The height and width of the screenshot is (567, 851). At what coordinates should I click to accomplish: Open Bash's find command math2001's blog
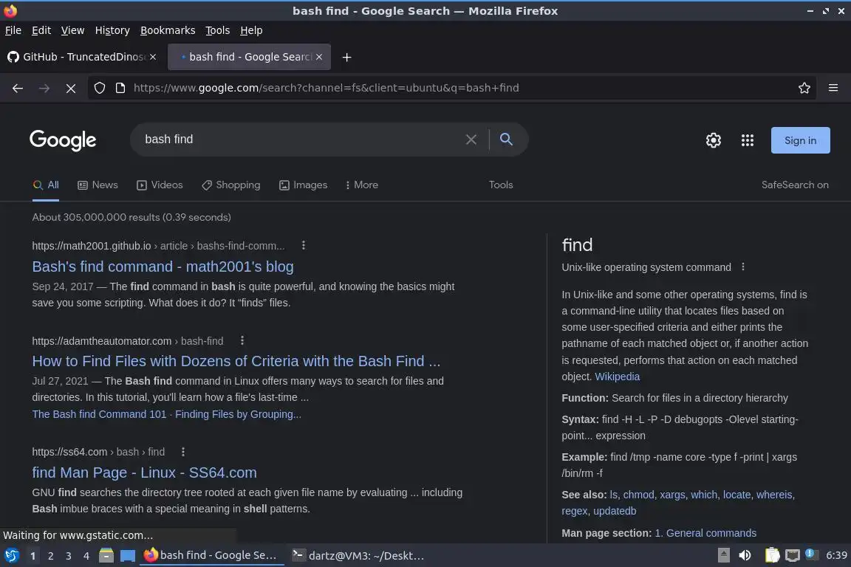[163, 267]
